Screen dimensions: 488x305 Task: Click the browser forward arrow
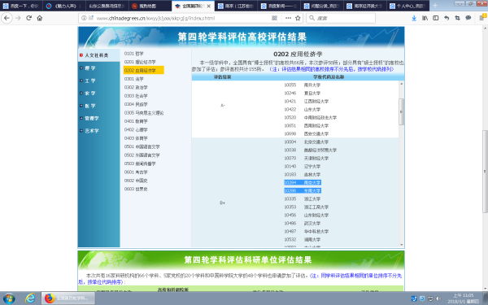point(18,18)
